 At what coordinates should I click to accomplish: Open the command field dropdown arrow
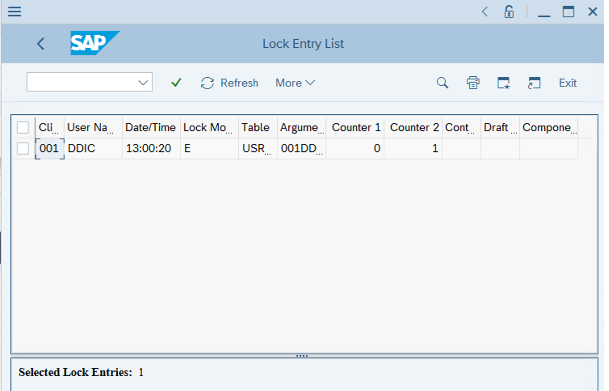143,82
